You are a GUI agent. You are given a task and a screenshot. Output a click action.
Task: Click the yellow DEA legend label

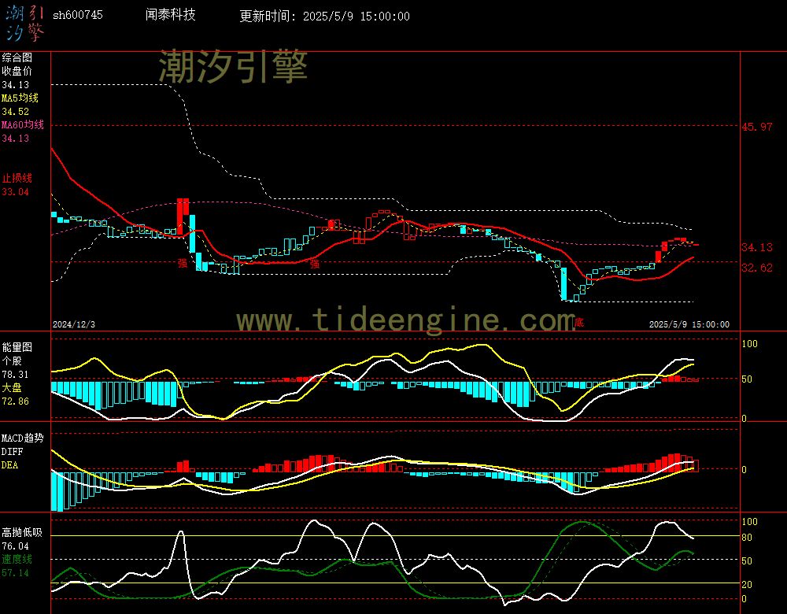(x=10, y=465)
